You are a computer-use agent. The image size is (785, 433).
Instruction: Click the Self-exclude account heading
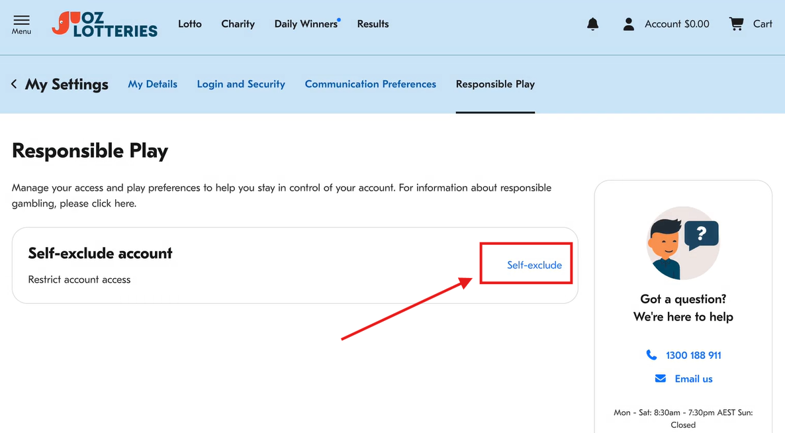[x=100, y=254]
